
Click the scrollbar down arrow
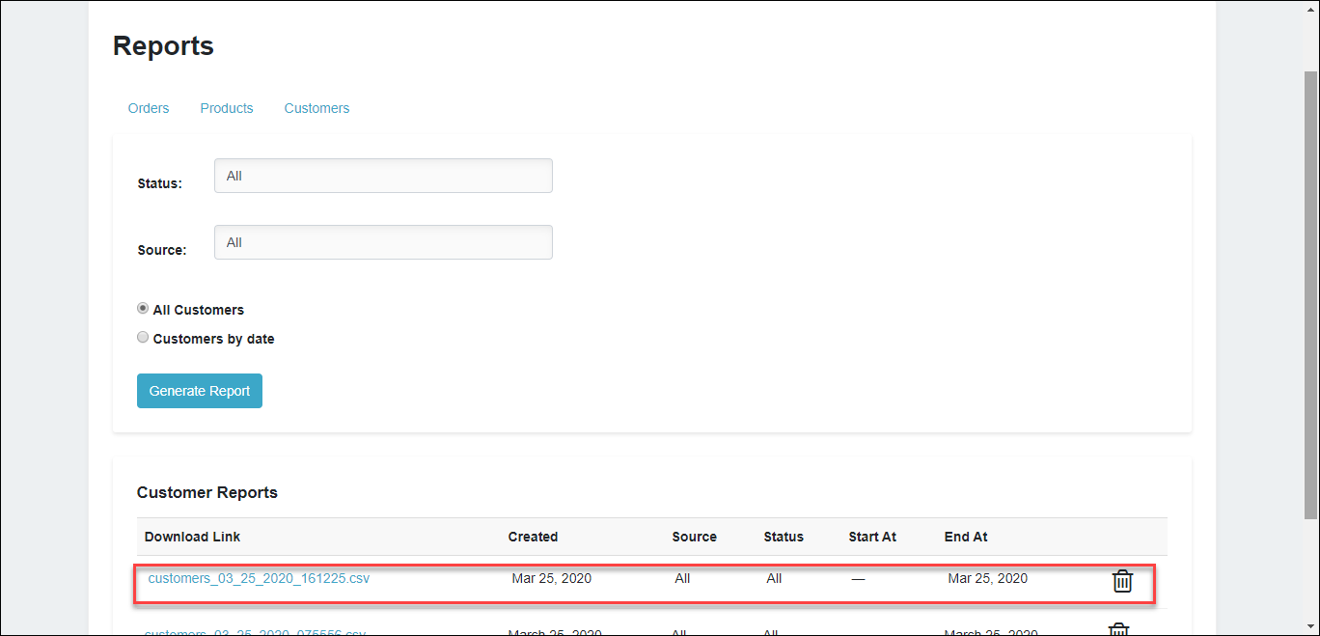pyautogui.click(x=1312, y=627)
